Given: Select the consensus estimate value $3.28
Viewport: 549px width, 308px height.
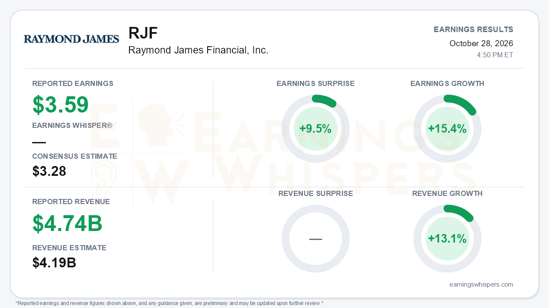Looking at the screenshot, I should click(49, 172).
